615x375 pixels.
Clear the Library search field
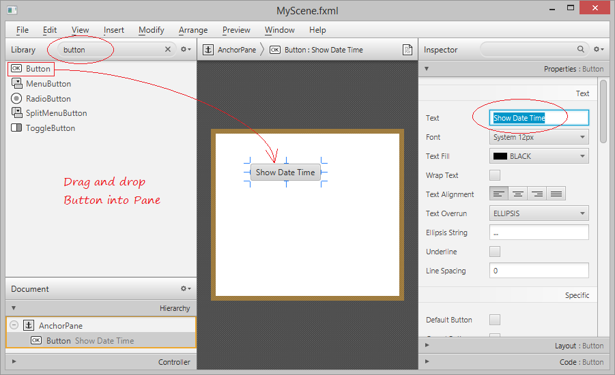(167, 49)
